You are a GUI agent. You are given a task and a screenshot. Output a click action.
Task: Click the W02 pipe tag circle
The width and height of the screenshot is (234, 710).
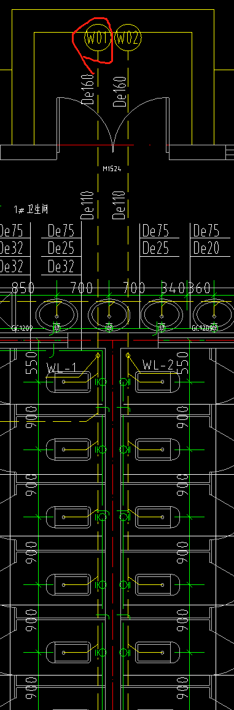point(128,39)
